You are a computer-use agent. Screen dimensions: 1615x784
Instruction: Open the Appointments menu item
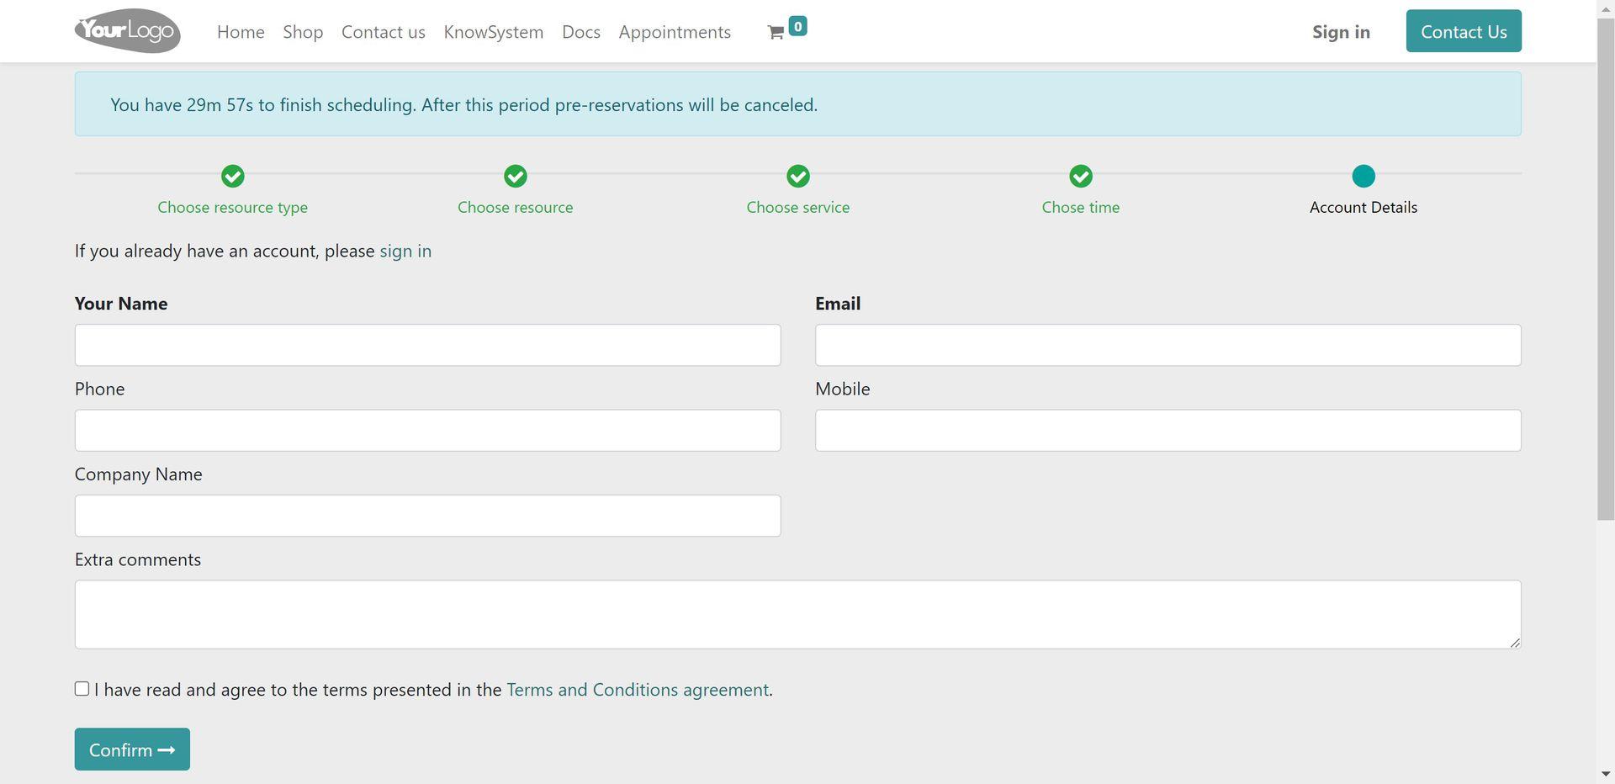coord(675,32)
